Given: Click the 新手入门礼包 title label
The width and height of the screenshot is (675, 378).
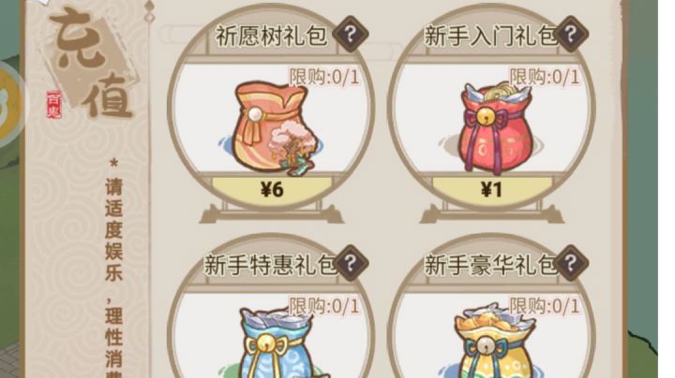Looking at the screenshot, I should (x=490, y=36).
